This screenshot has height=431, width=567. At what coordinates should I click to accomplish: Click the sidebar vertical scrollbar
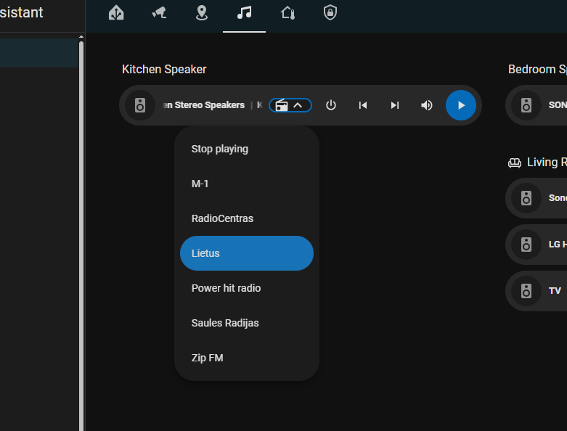click(81, 236)
